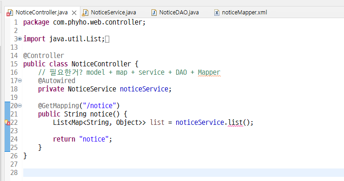Screen dimensions: 344x181
Task: Collapse the @Autowired block on line 17
Action: (20, 81)
